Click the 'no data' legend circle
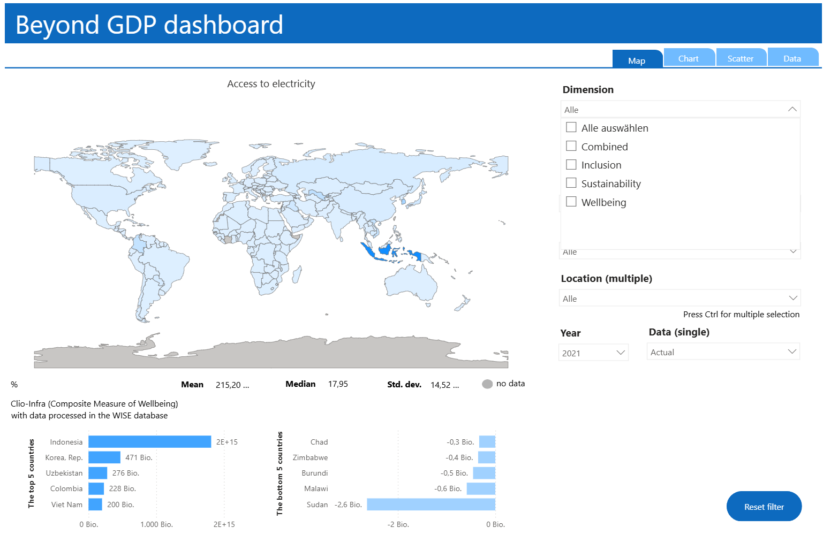This screenshot has width=823, height=535. point(488,384)
